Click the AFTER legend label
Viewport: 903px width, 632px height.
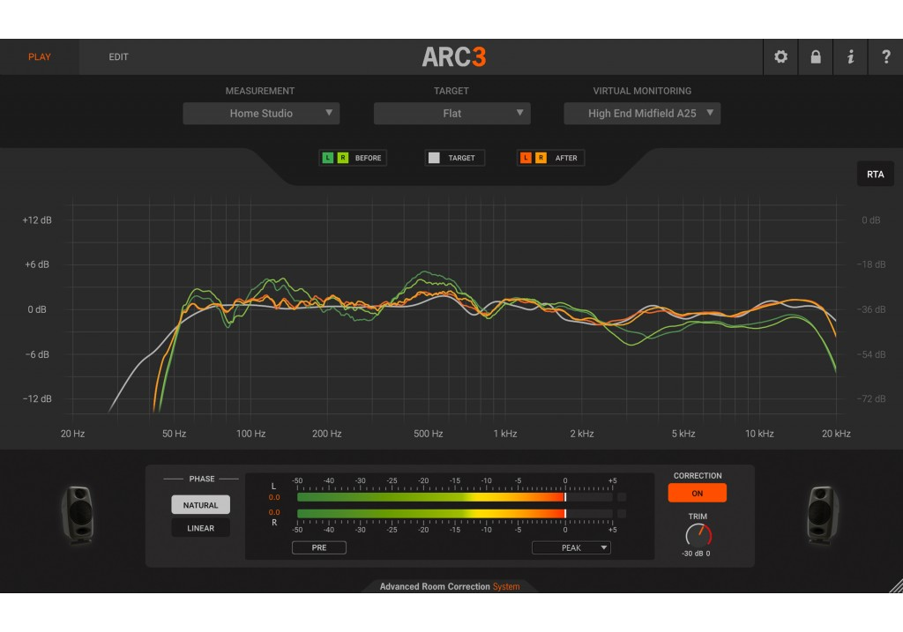tap(566, 158)
